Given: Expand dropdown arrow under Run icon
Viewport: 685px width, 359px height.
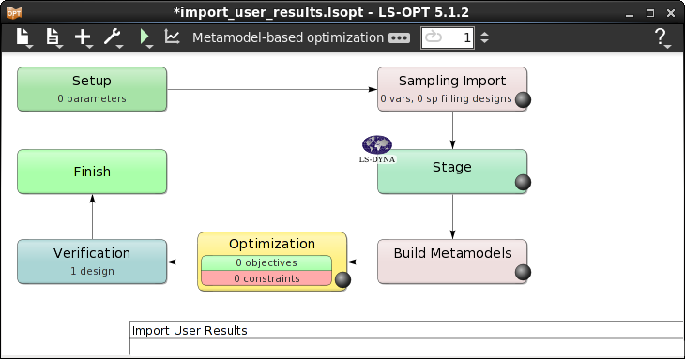Looking at the screenshot, I should point(149,46).
